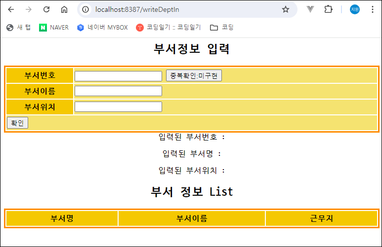The image size is (382, 247).
Task: Focus the address bar URL localhost:8387/writeDeptIn
Action: coord(137,9)
